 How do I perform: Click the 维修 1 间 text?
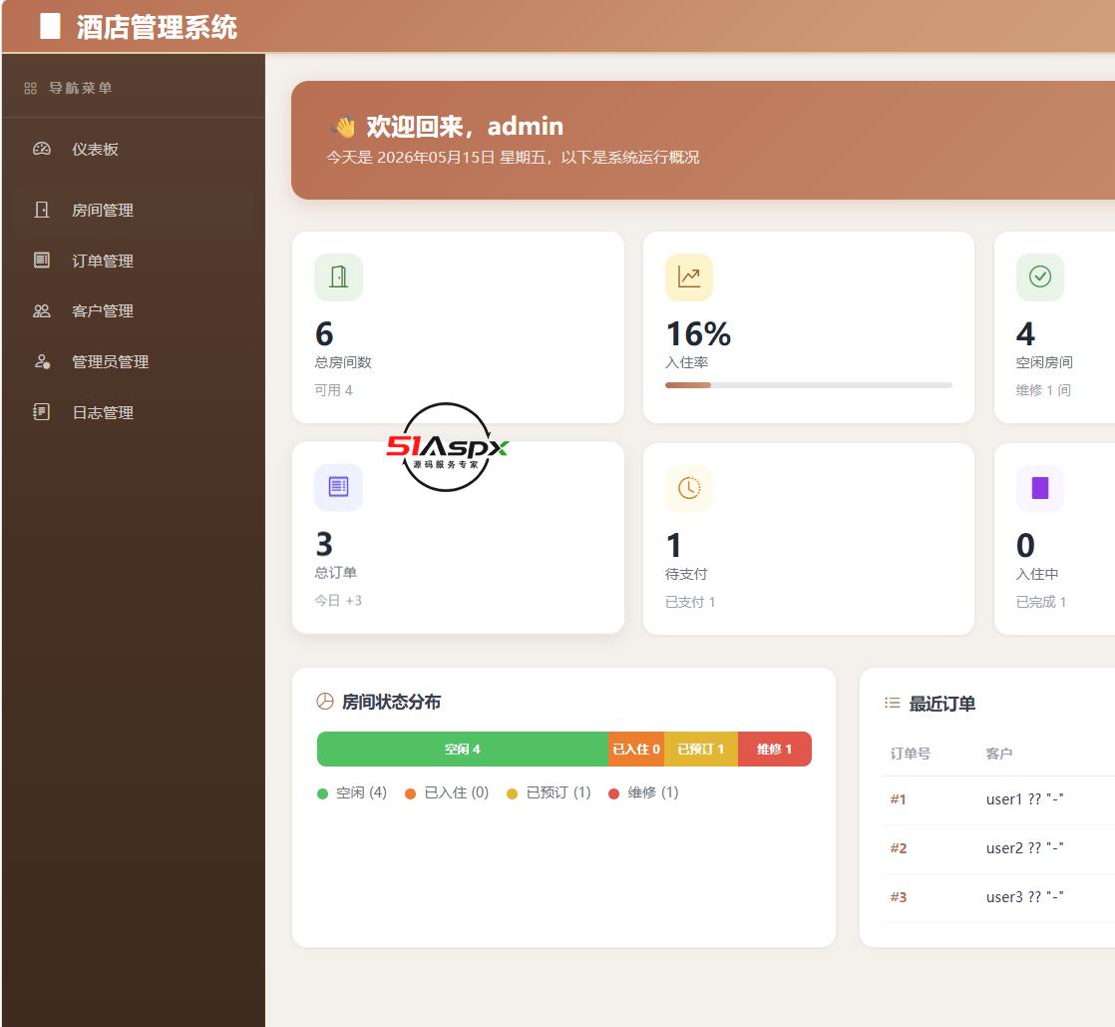[x=1043, y=390]
